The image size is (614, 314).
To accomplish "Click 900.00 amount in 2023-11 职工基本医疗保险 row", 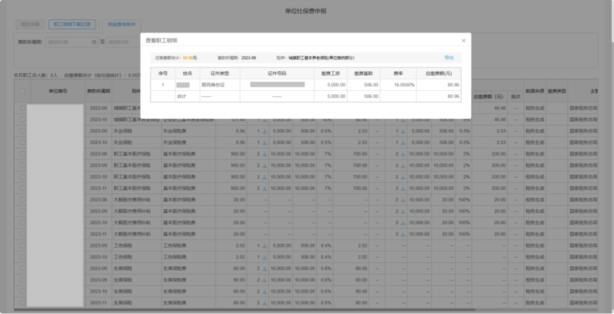I will tap(238, 188).
